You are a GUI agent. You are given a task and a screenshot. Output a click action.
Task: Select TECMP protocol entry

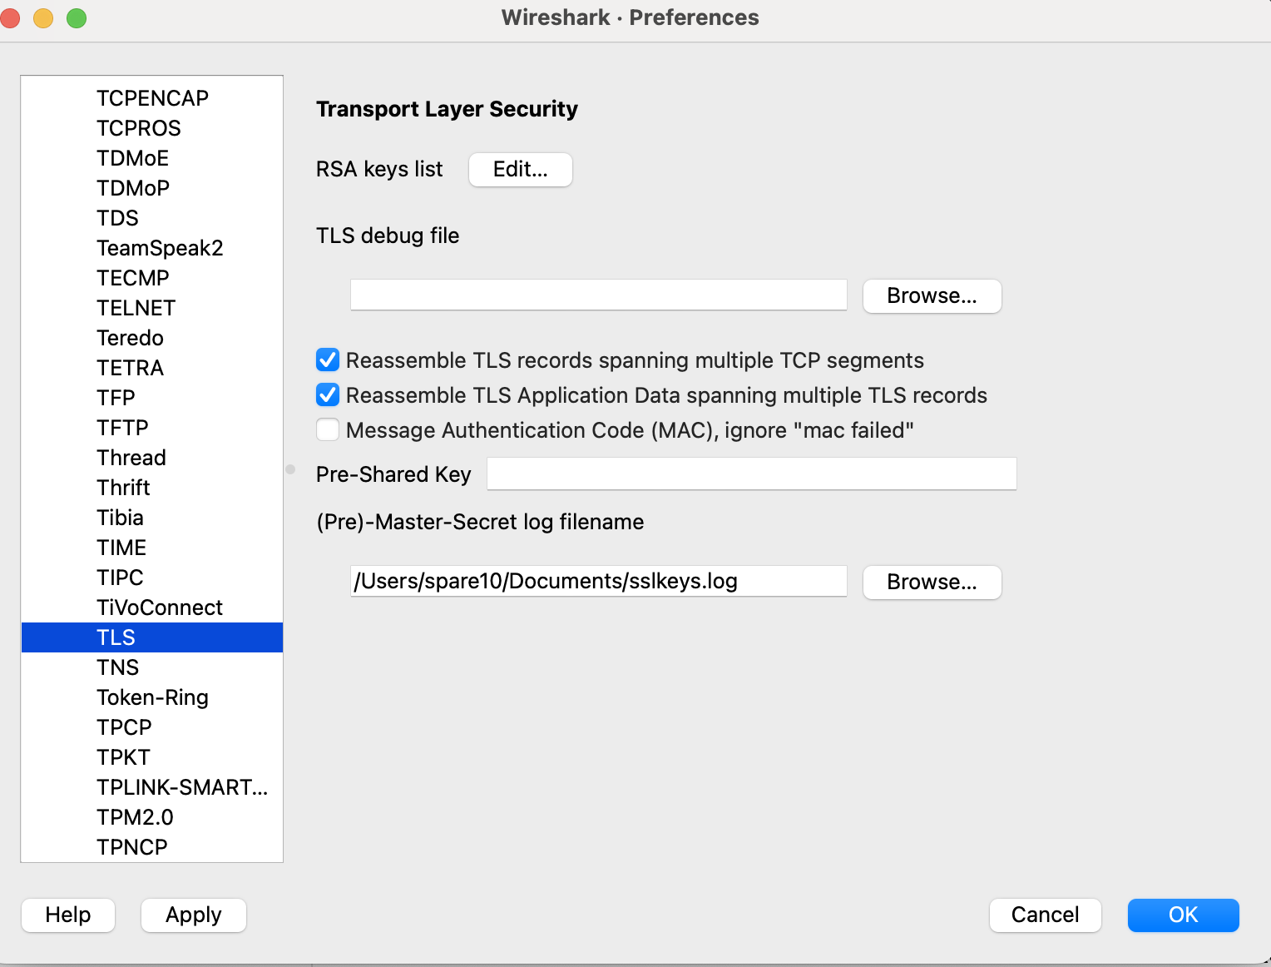click(152, 278)
